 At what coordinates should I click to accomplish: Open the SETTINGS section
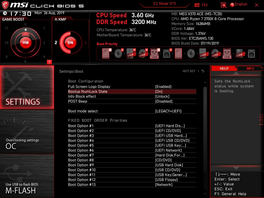tap(27, 87)
